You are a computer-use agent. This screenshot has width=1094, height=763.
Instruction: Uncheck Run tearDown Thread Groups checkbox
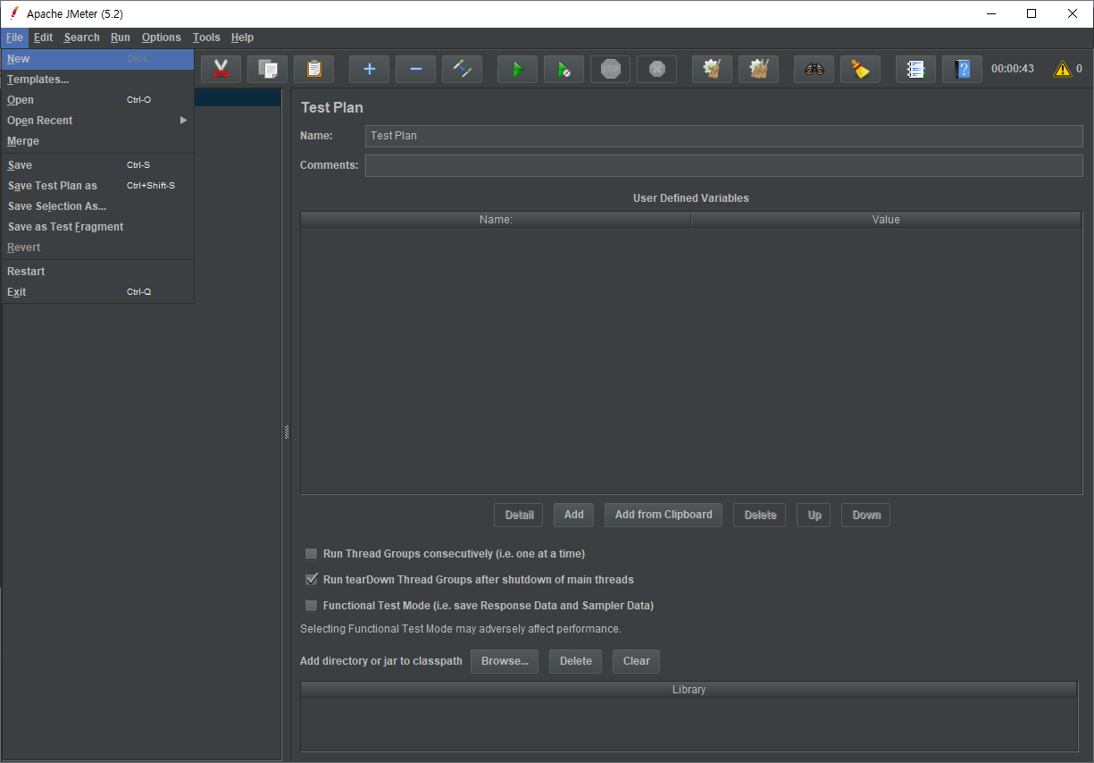[x=312, y=580]
